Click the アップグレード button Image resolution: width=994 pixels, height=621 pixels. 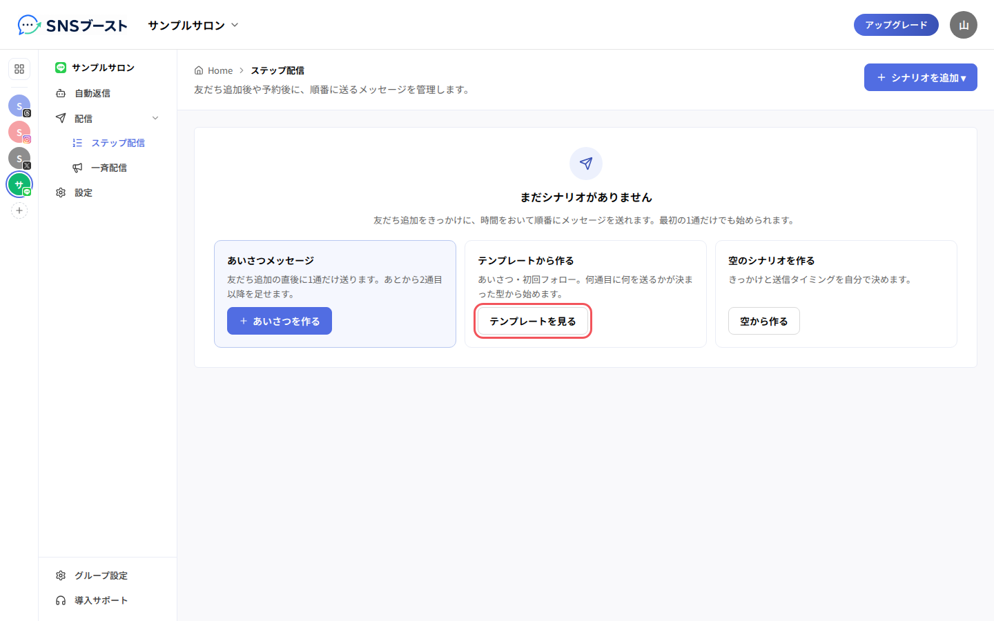896,25
